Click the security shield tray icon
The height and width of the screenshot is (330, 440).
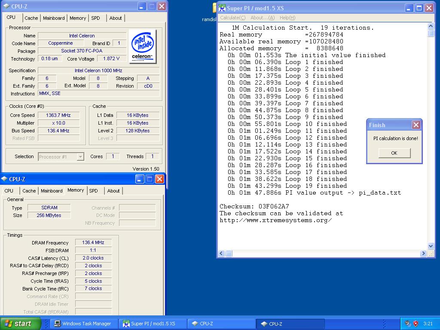tap(416, 324)
